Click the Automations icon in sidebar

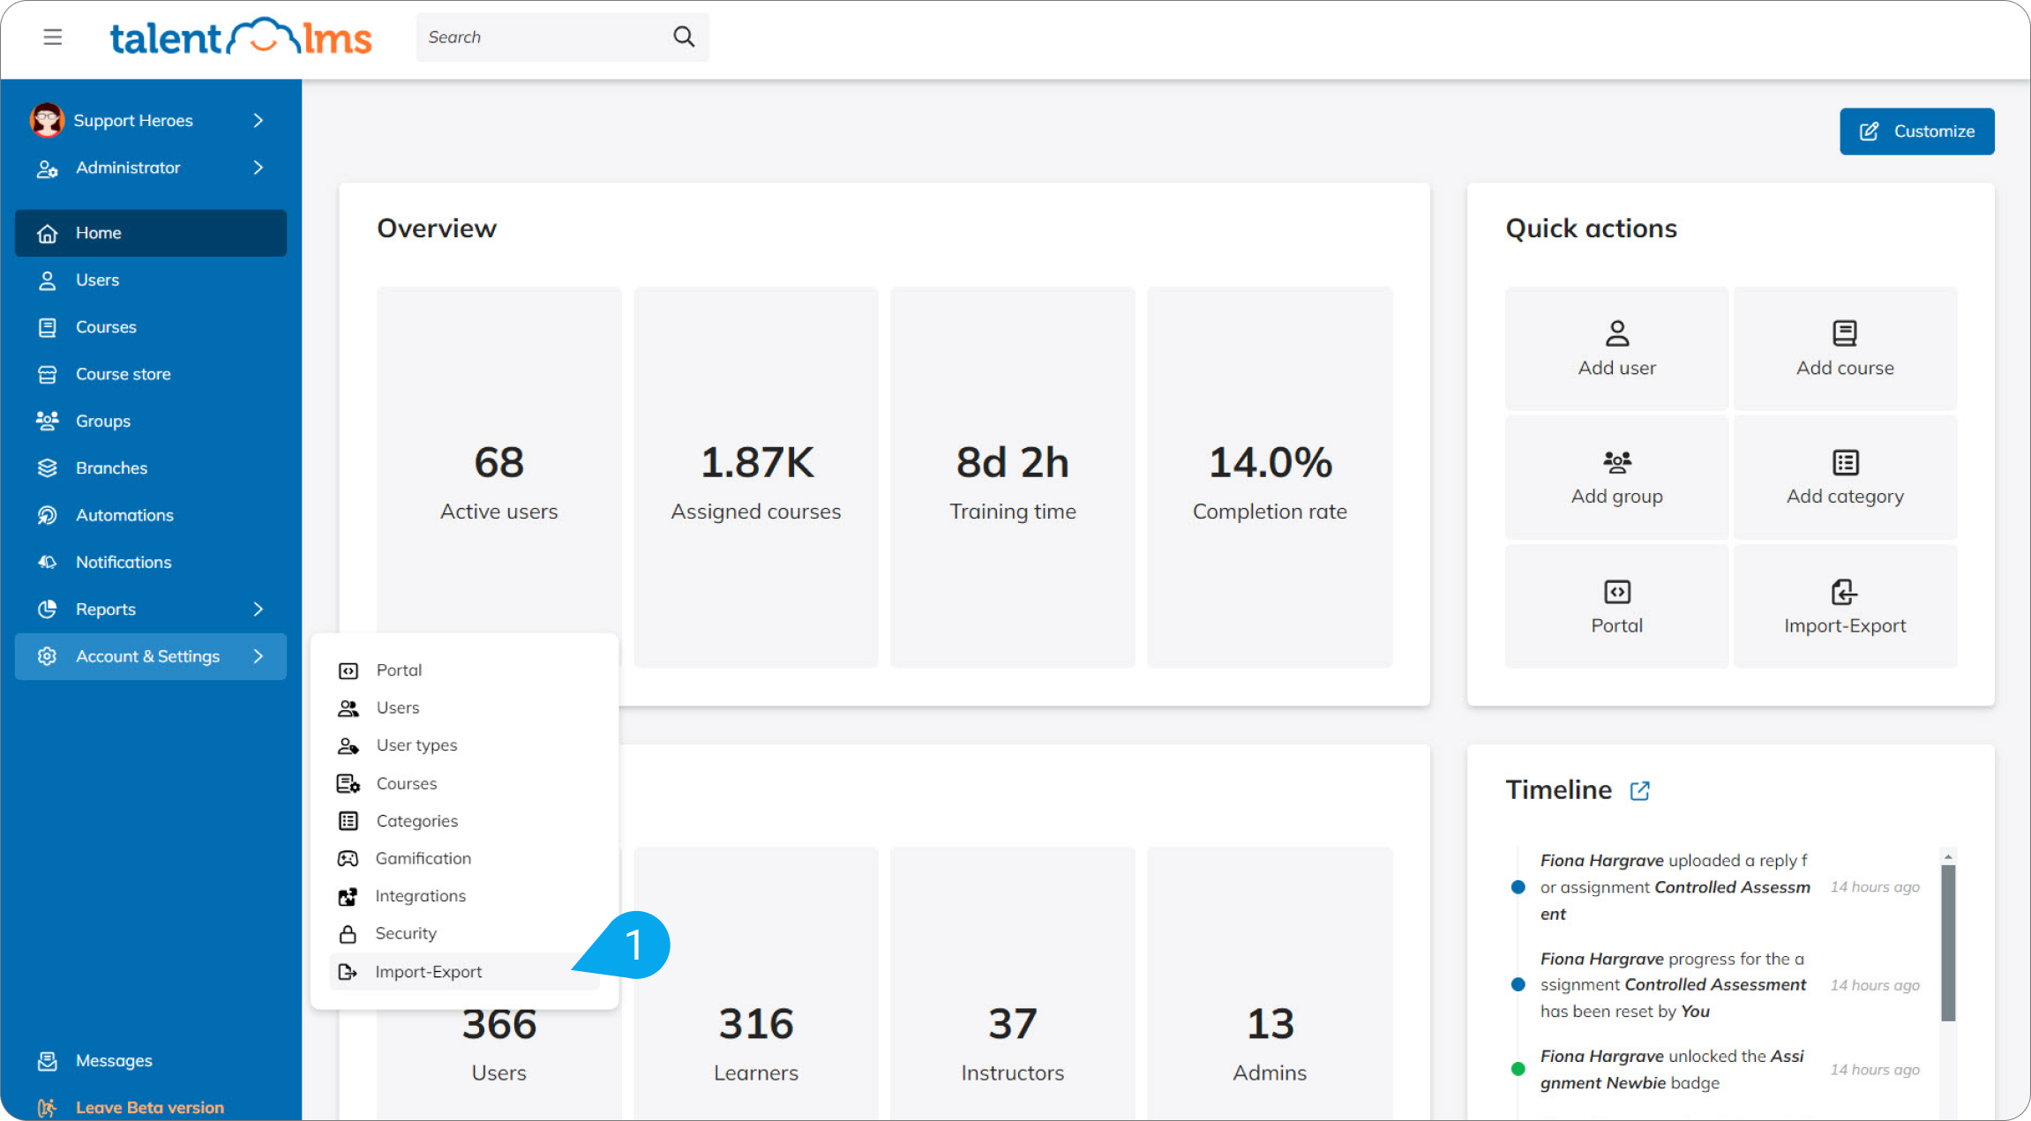(48, 515)
